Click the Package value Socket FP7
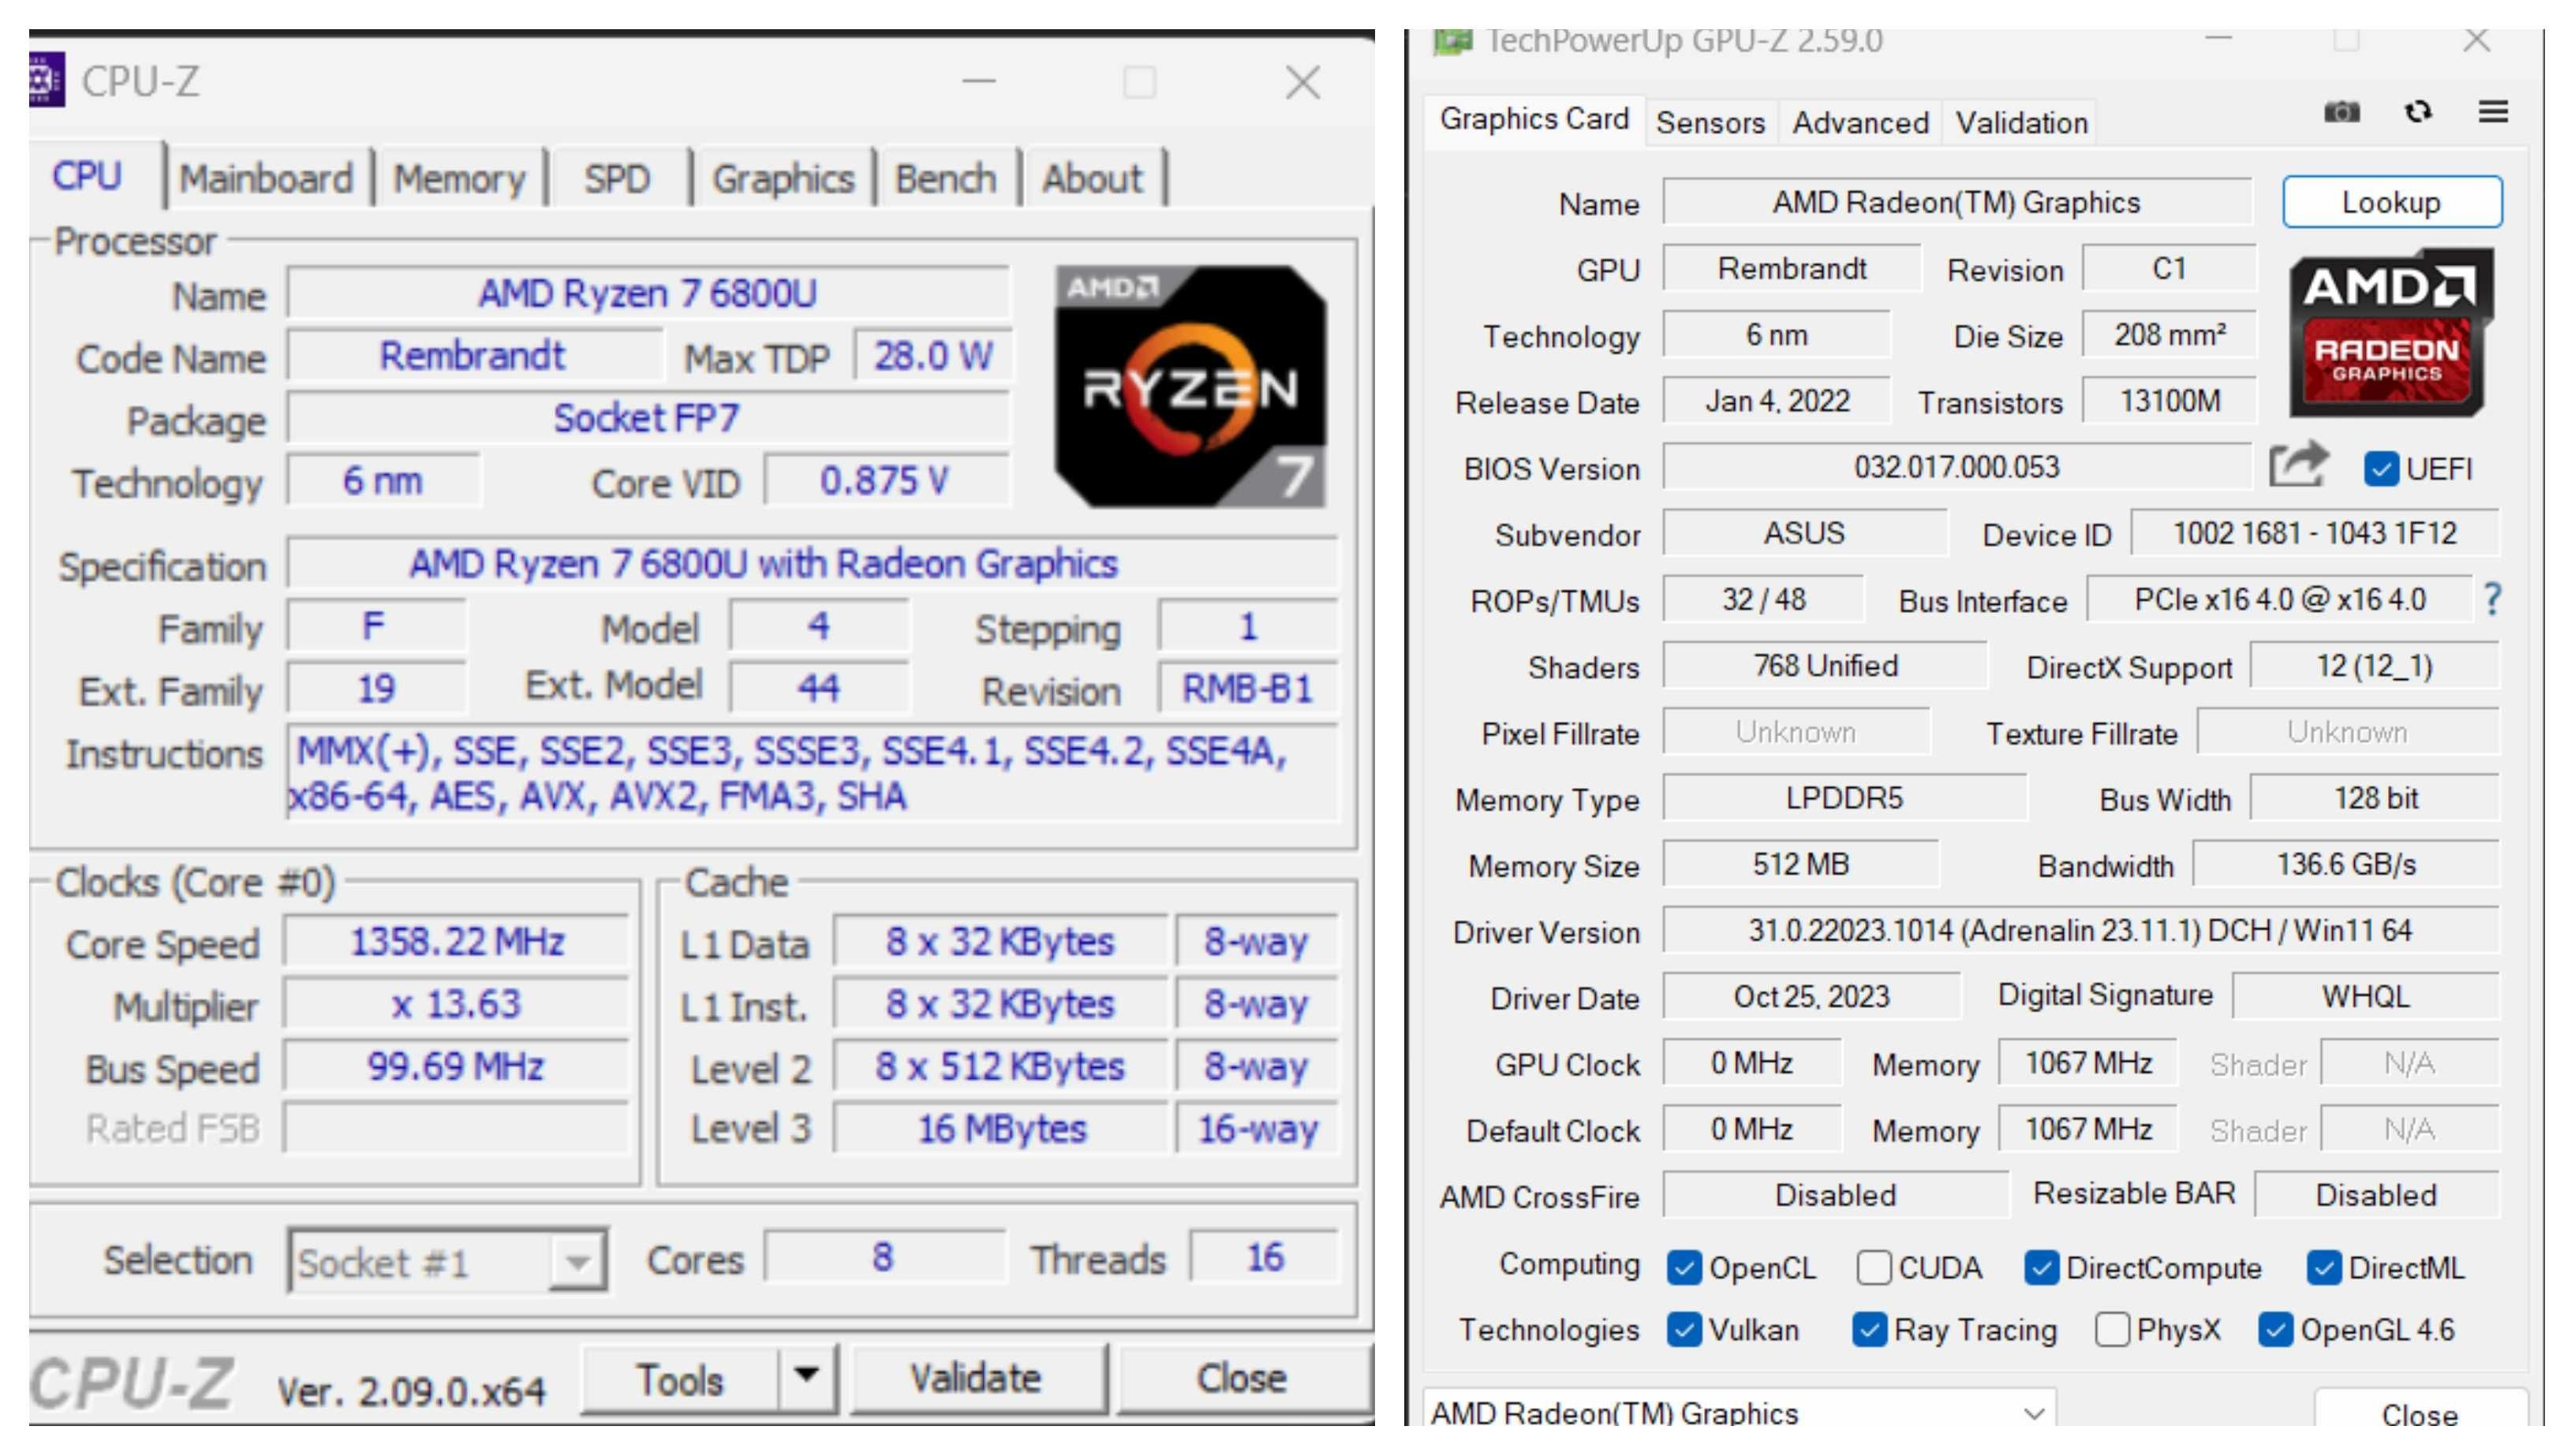The width and height of the screenshot is (2575, 1456). point(646,418)
